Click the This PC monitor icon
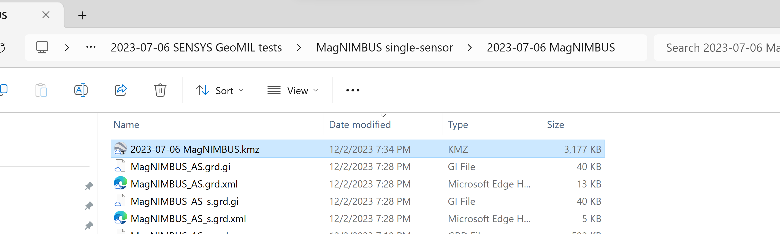 (x=42, y=48)
